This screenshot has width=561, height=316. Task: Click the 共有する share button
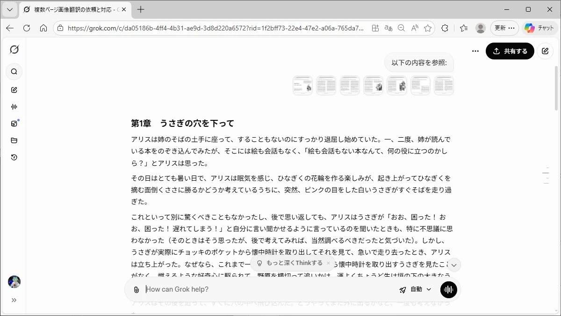point(510,51)
